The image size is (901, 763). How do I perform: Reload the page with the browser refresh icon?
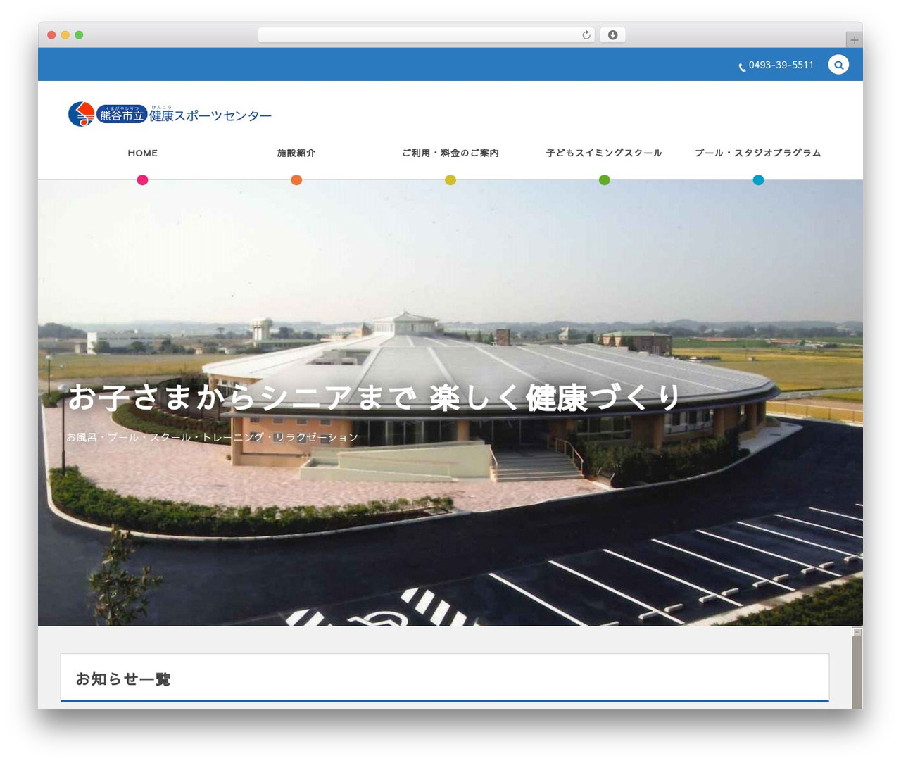586,35
